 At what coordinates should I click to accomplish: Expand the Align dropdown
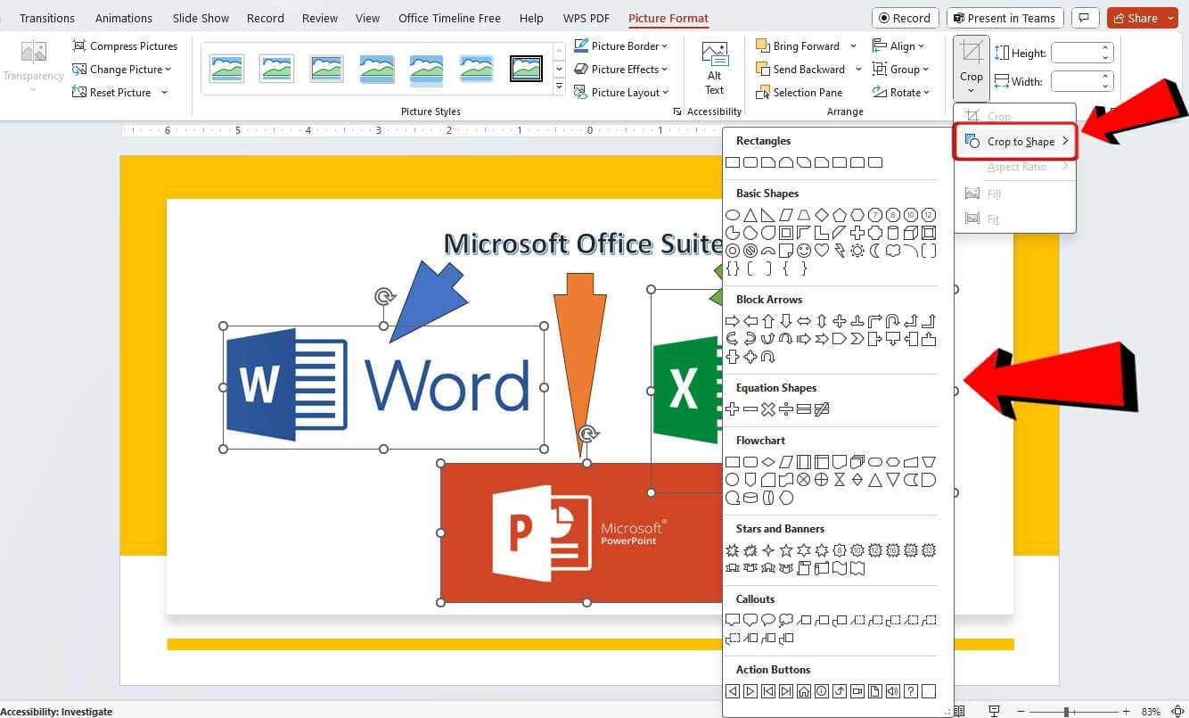tap(898, 45)
